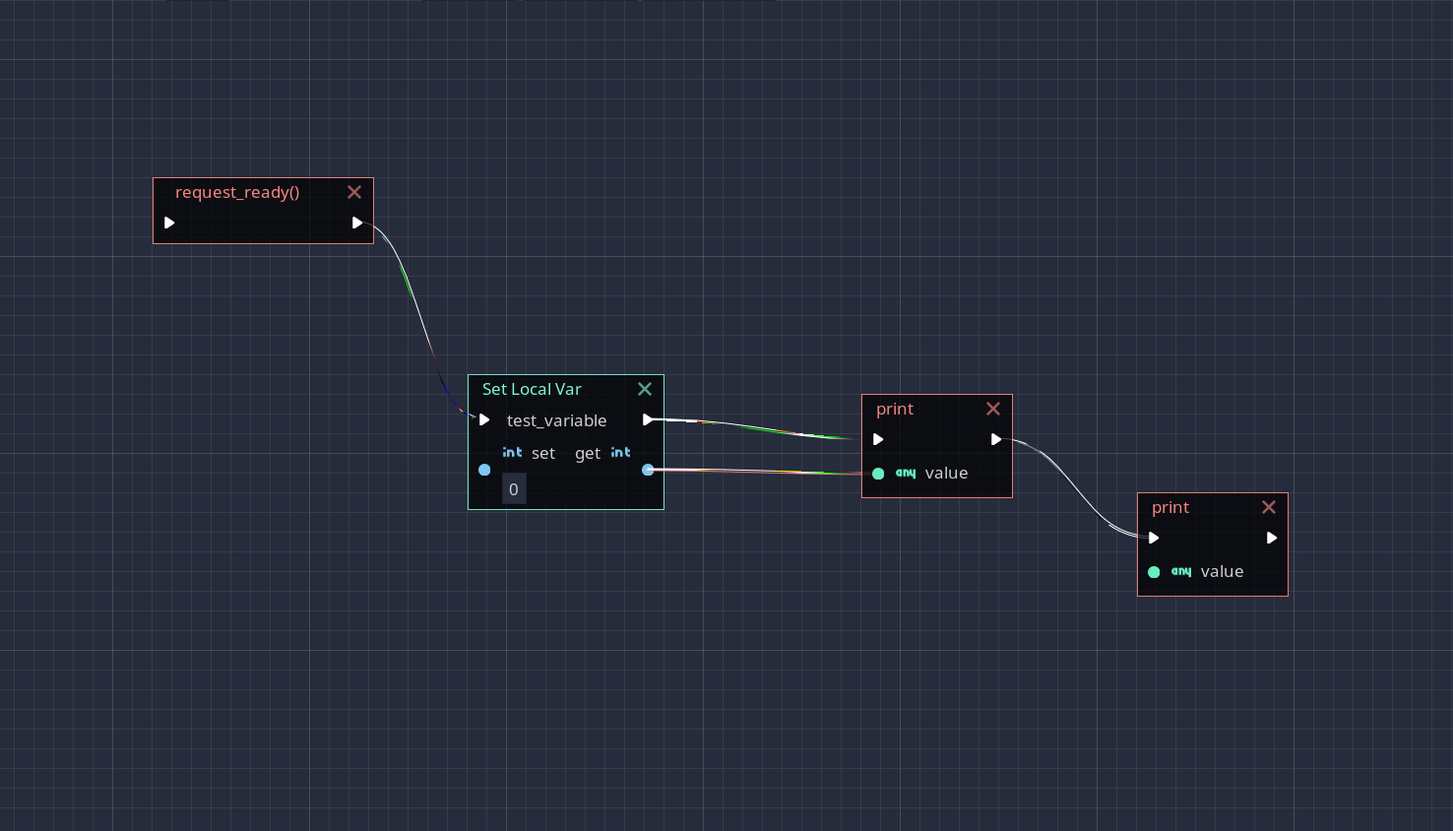Click the output execution arrow on Set Local Var
Image resolution: width=1453 pixels, height=831 pixels.
pos(648,419)
